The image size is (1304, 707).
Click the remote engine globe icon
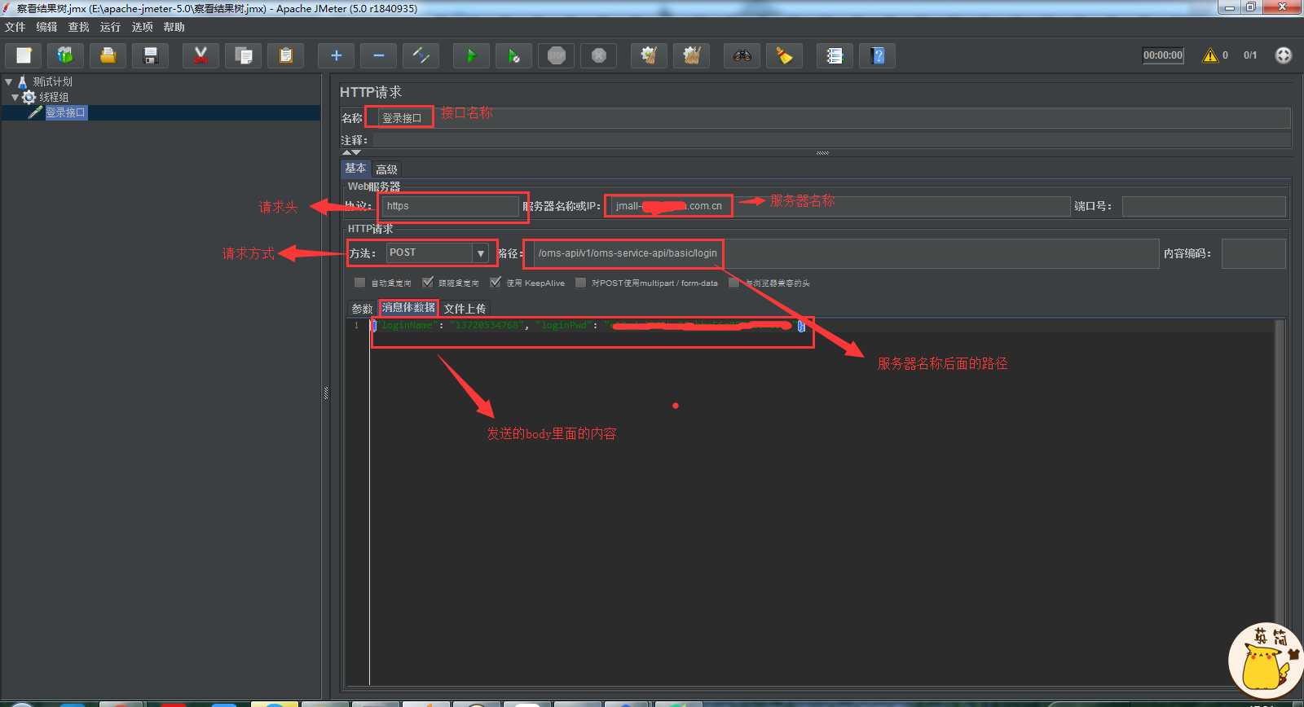(1284, 55)
